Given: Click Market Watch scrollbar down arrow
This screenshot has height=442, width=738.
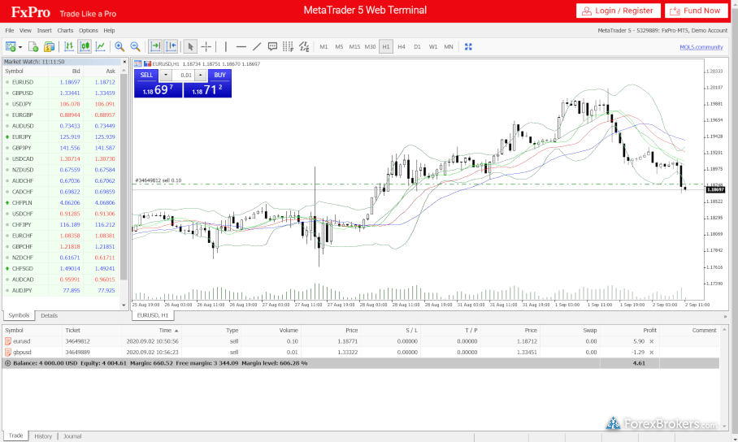Looking at the screenshot, I should pos(124,305).
